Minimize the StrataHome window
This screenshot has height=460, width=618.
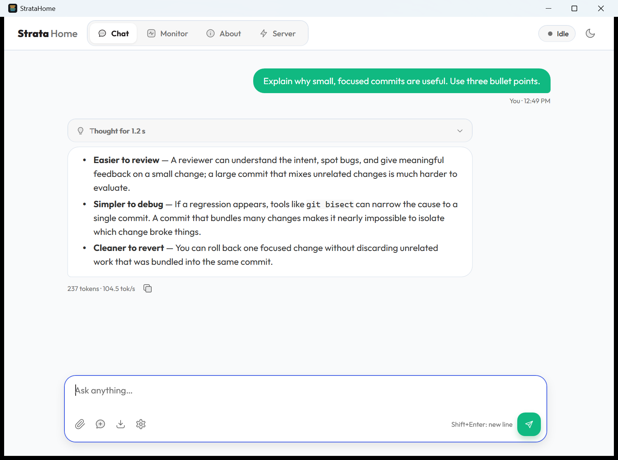549,8
